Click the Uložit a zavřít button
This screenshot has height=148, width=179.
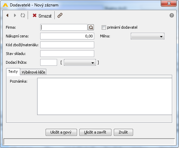[95, 132]
